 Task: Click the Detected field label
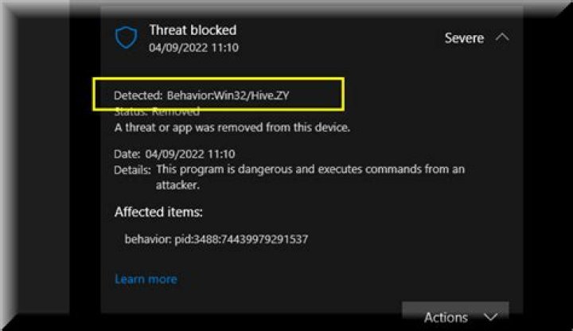[x=138, y=95]
